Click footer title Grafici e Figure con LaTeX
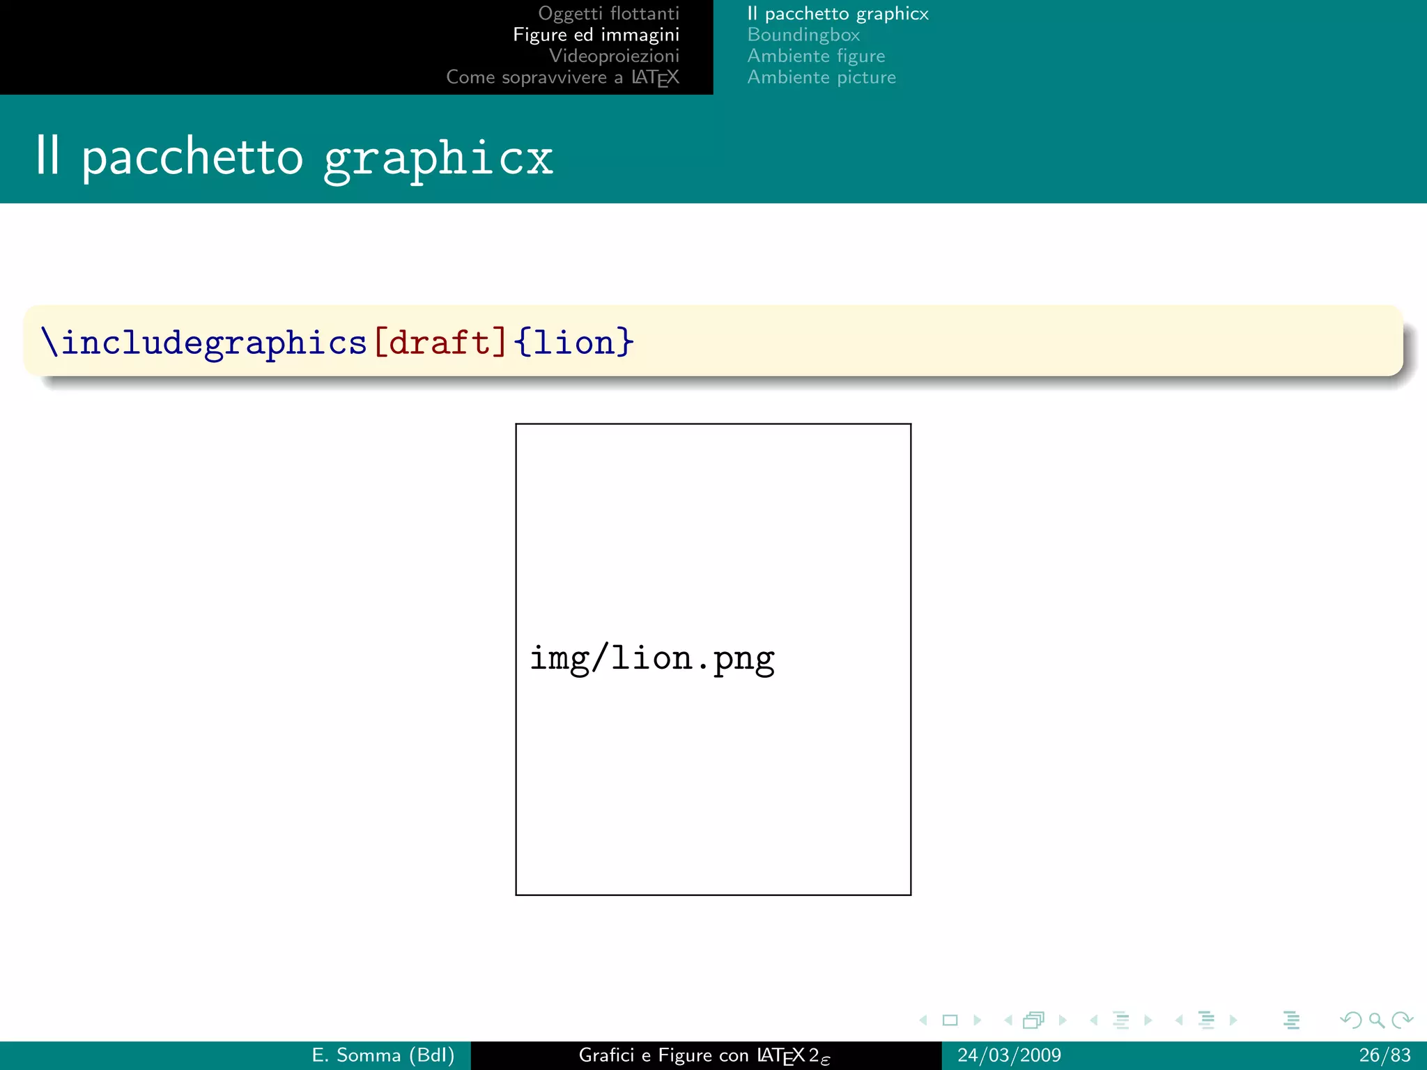The image size is (1427, 1070). (x=704, y=1056)
